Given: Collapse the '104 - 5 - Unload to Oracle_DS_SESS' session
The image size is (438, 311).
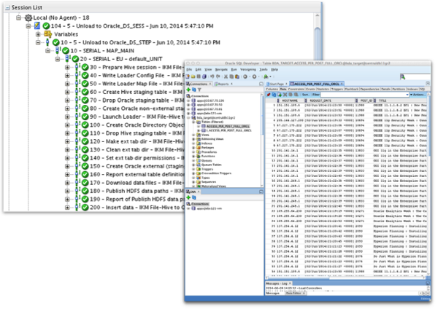Looking at the screenshot, I should pyautogui.click(x=28, y=26).
